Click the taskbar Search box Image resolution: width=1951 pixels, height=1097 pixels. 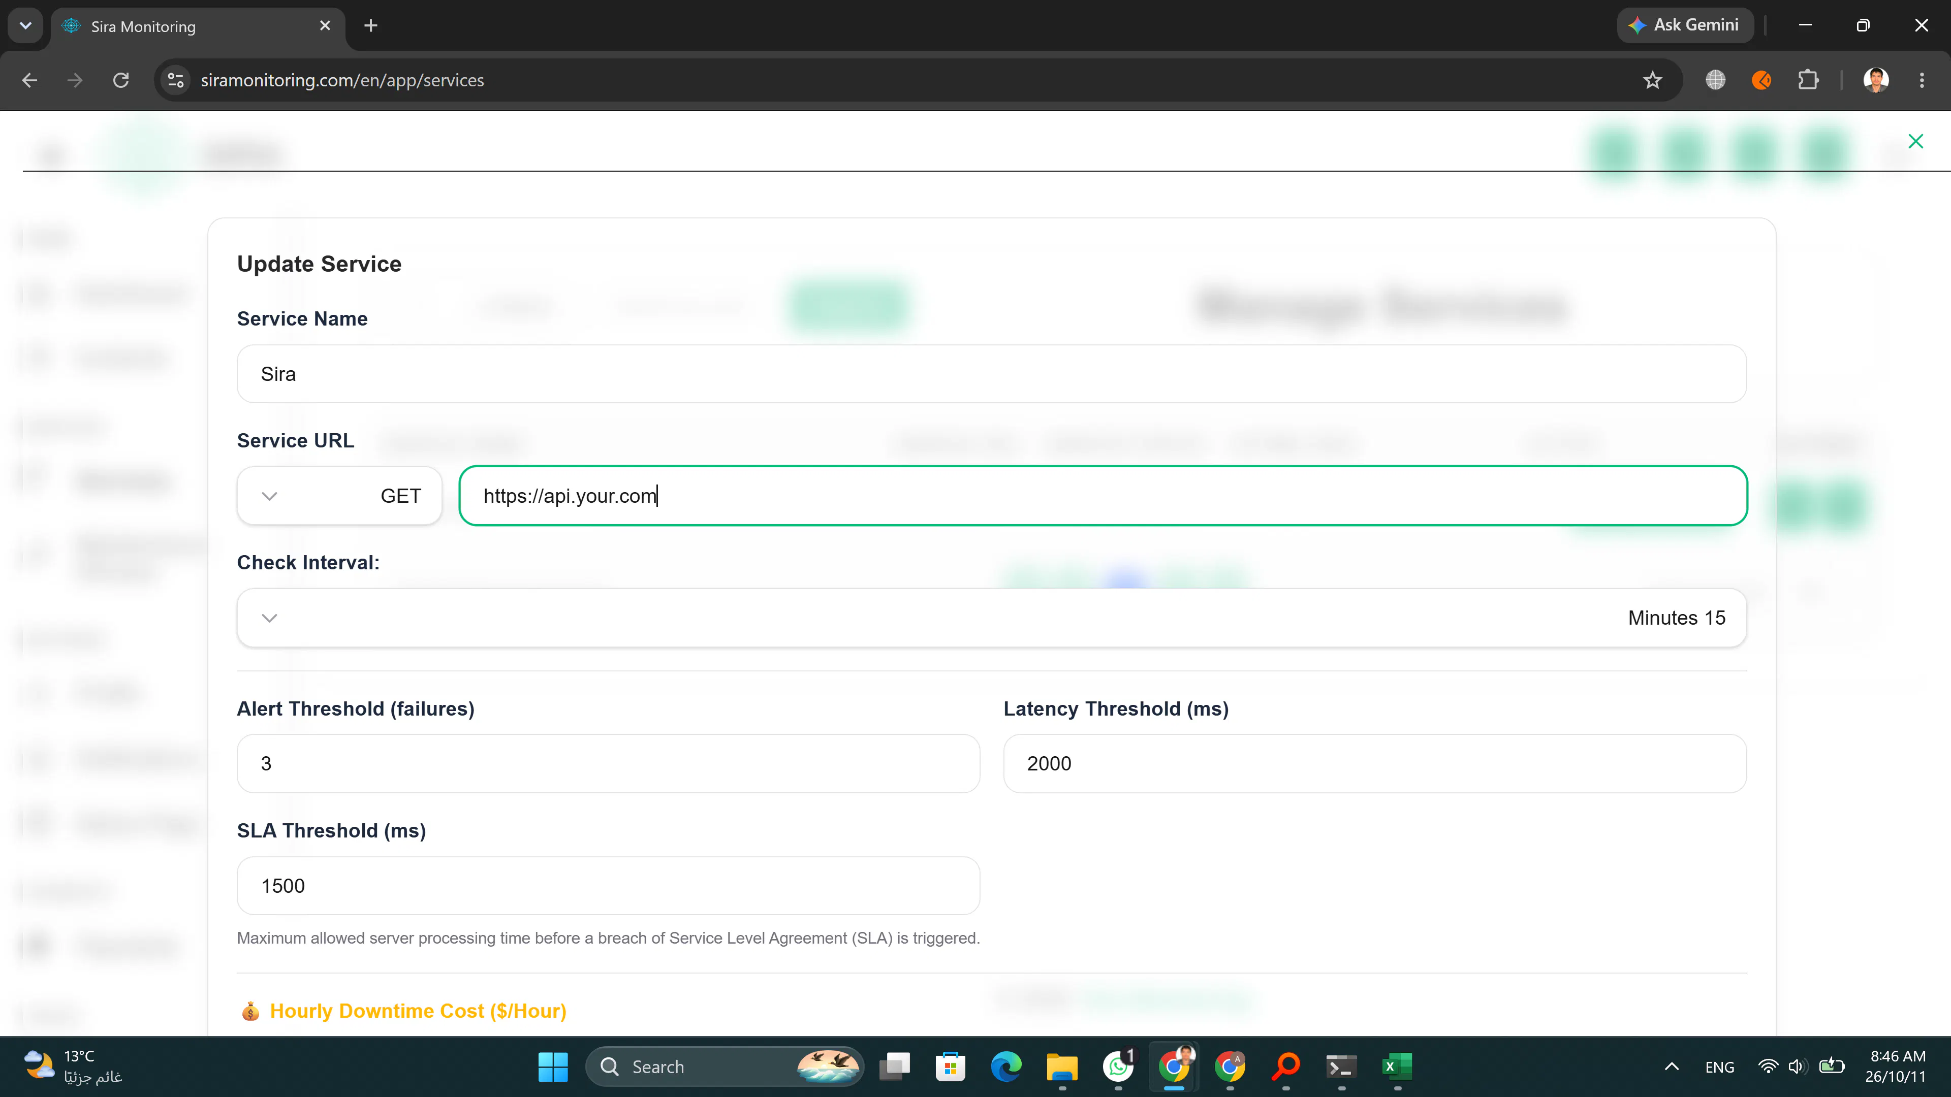724,1067
